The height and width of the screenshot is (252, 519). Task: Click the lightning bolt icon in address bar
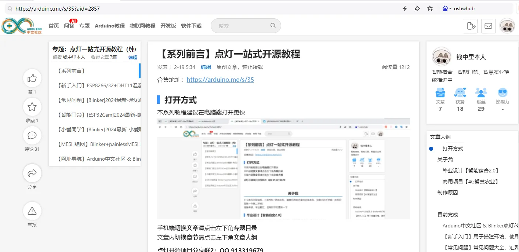405,8
